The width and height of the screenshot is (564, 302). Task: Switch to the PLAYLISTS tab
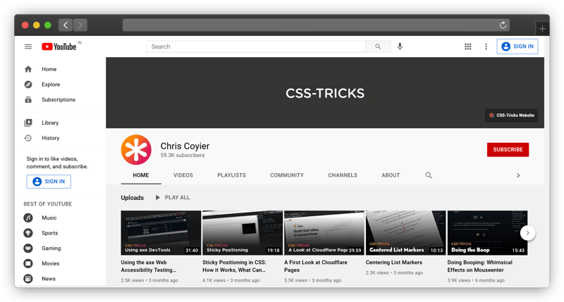point(232,175)
